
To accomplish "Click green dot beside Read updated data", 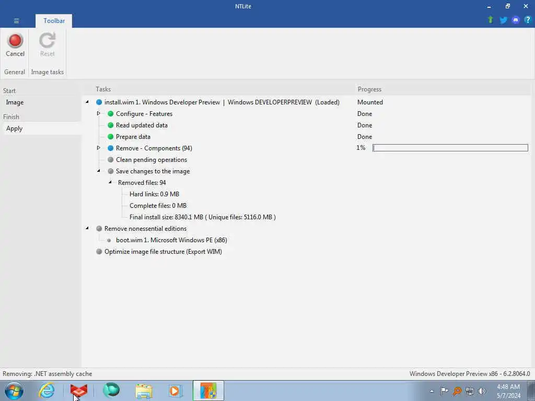I will [x=111, y=125].
